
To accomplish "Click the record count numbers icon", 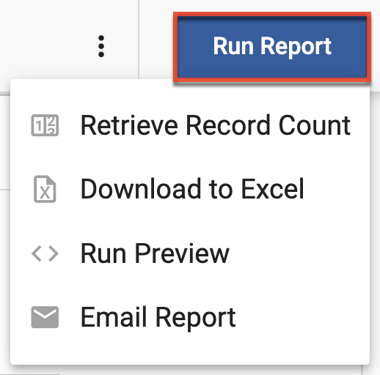I will pos(45,125).
